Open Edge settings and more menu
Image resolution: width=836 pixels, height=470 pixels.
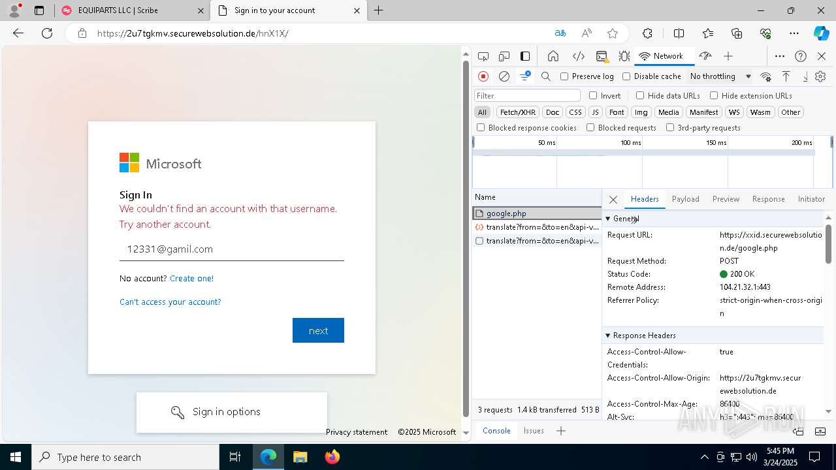[794, 33]
